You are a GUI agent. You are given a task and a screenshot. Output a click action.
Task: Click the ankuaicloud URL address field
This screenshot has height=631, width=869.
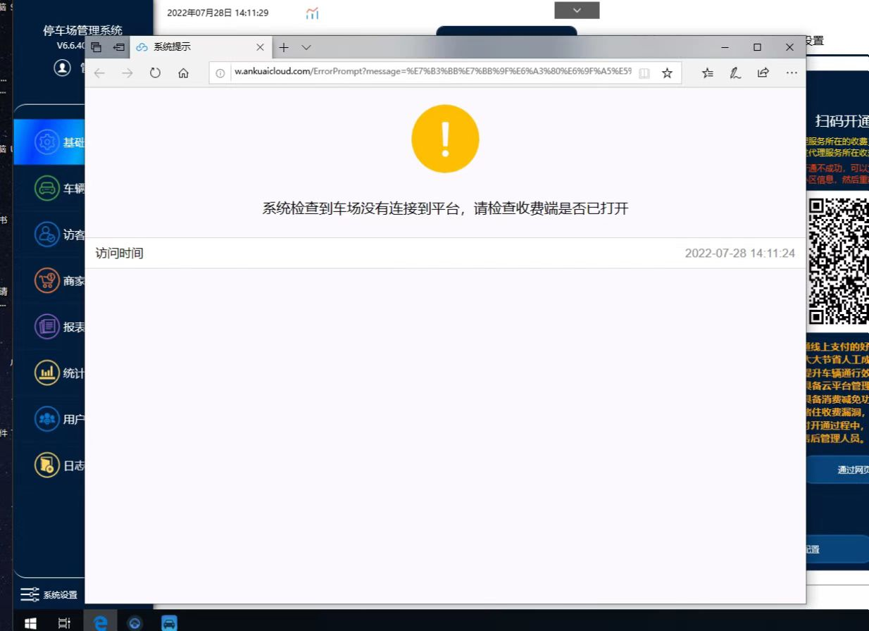(x=432, y=73)
